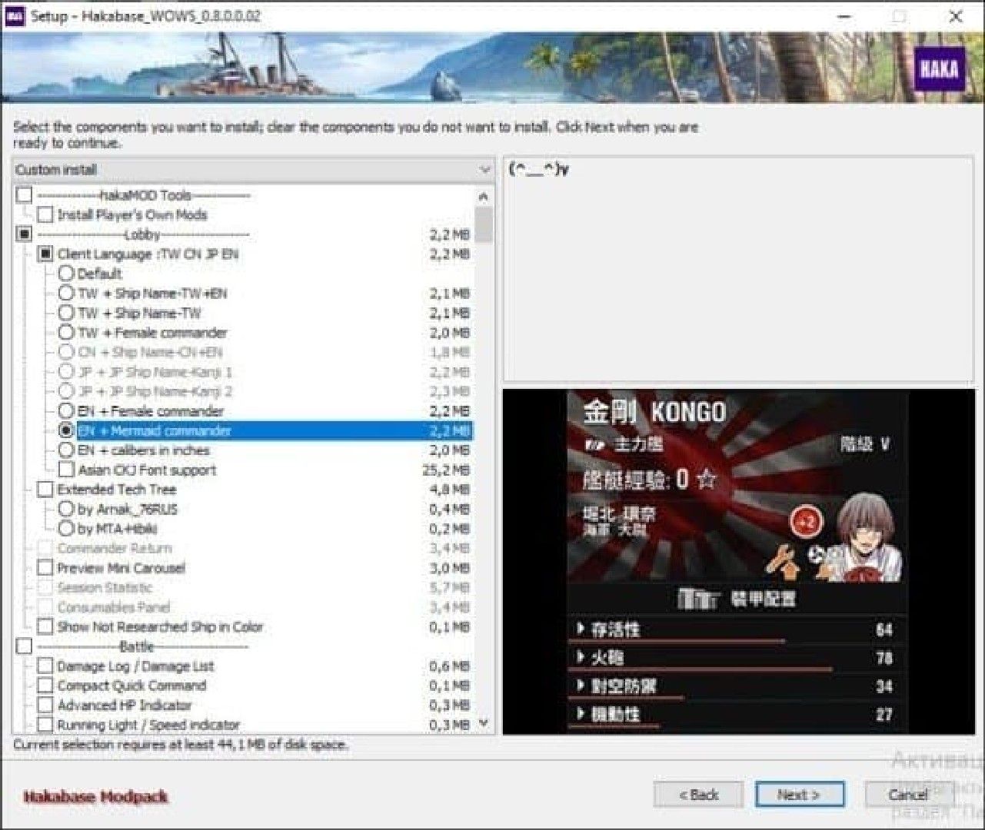Screen dimensions: 985x830
Task: Click the Next button
Action: pyautogui.click(x=800, y=795)
